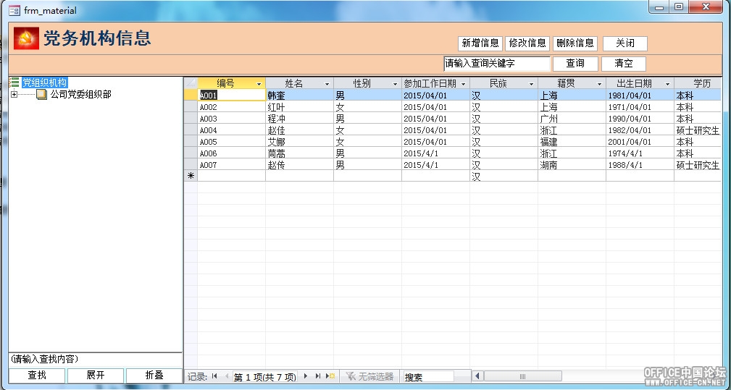Open the 民族 column filter dropdown
The image size is (731, 390).
(532, 84)
